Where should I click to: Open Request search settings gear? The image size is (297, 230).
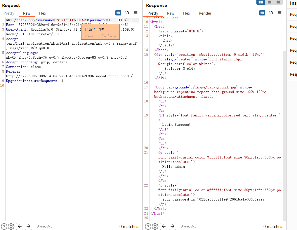click(x=11, y=226)
